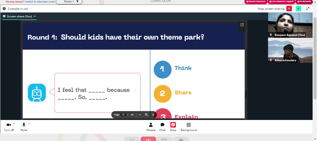Stop sharing via bottom Stop button
Image resolution: width=317 pixels, height=141 pixels.
(173, 127)
